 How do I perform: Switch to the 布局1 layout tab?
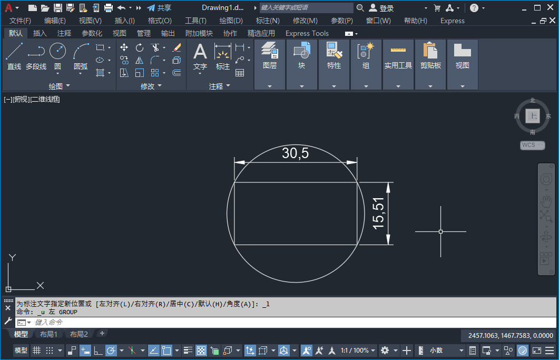tap(48, 334)
